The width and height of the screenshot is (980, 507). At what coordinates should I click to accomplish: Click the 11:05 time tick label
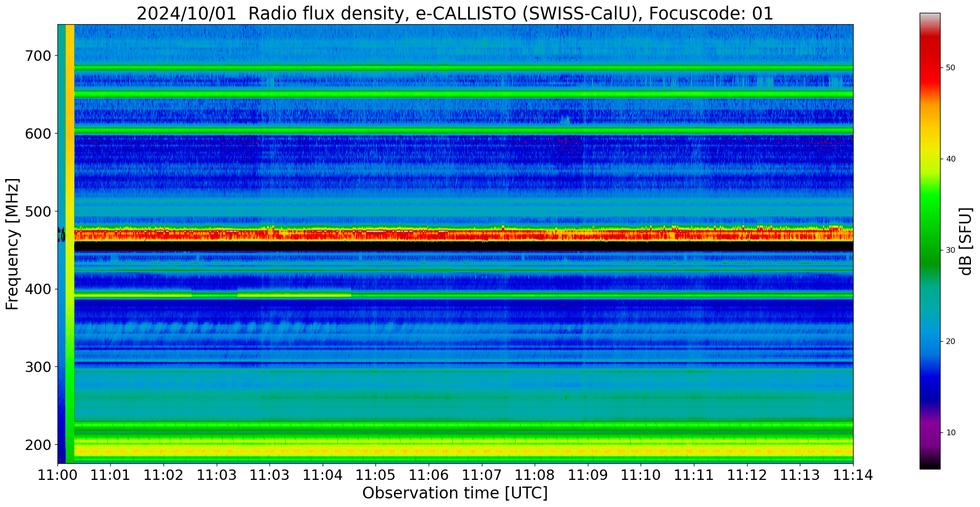click(376, 475)
